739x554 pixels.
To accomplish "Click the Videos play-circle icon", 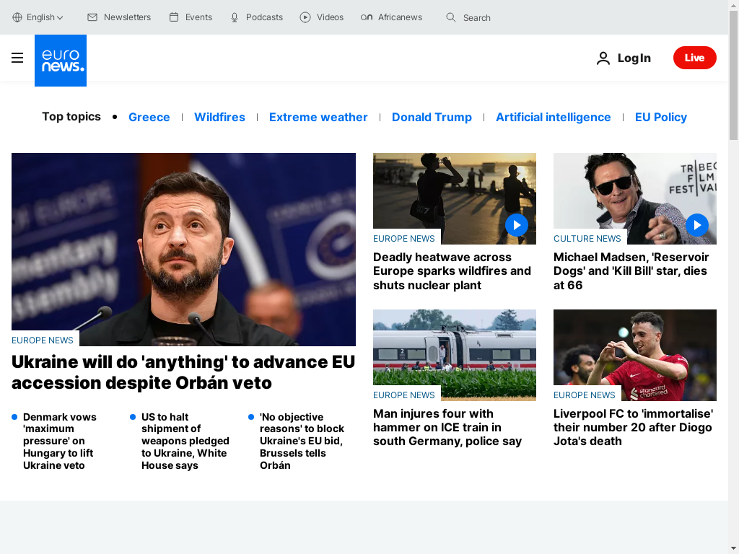I will 305,17.
